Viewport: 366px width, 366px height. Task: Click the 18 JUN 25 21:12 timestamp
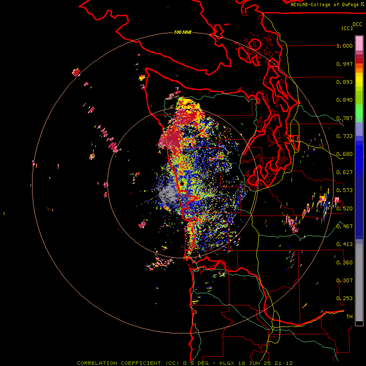266,363
